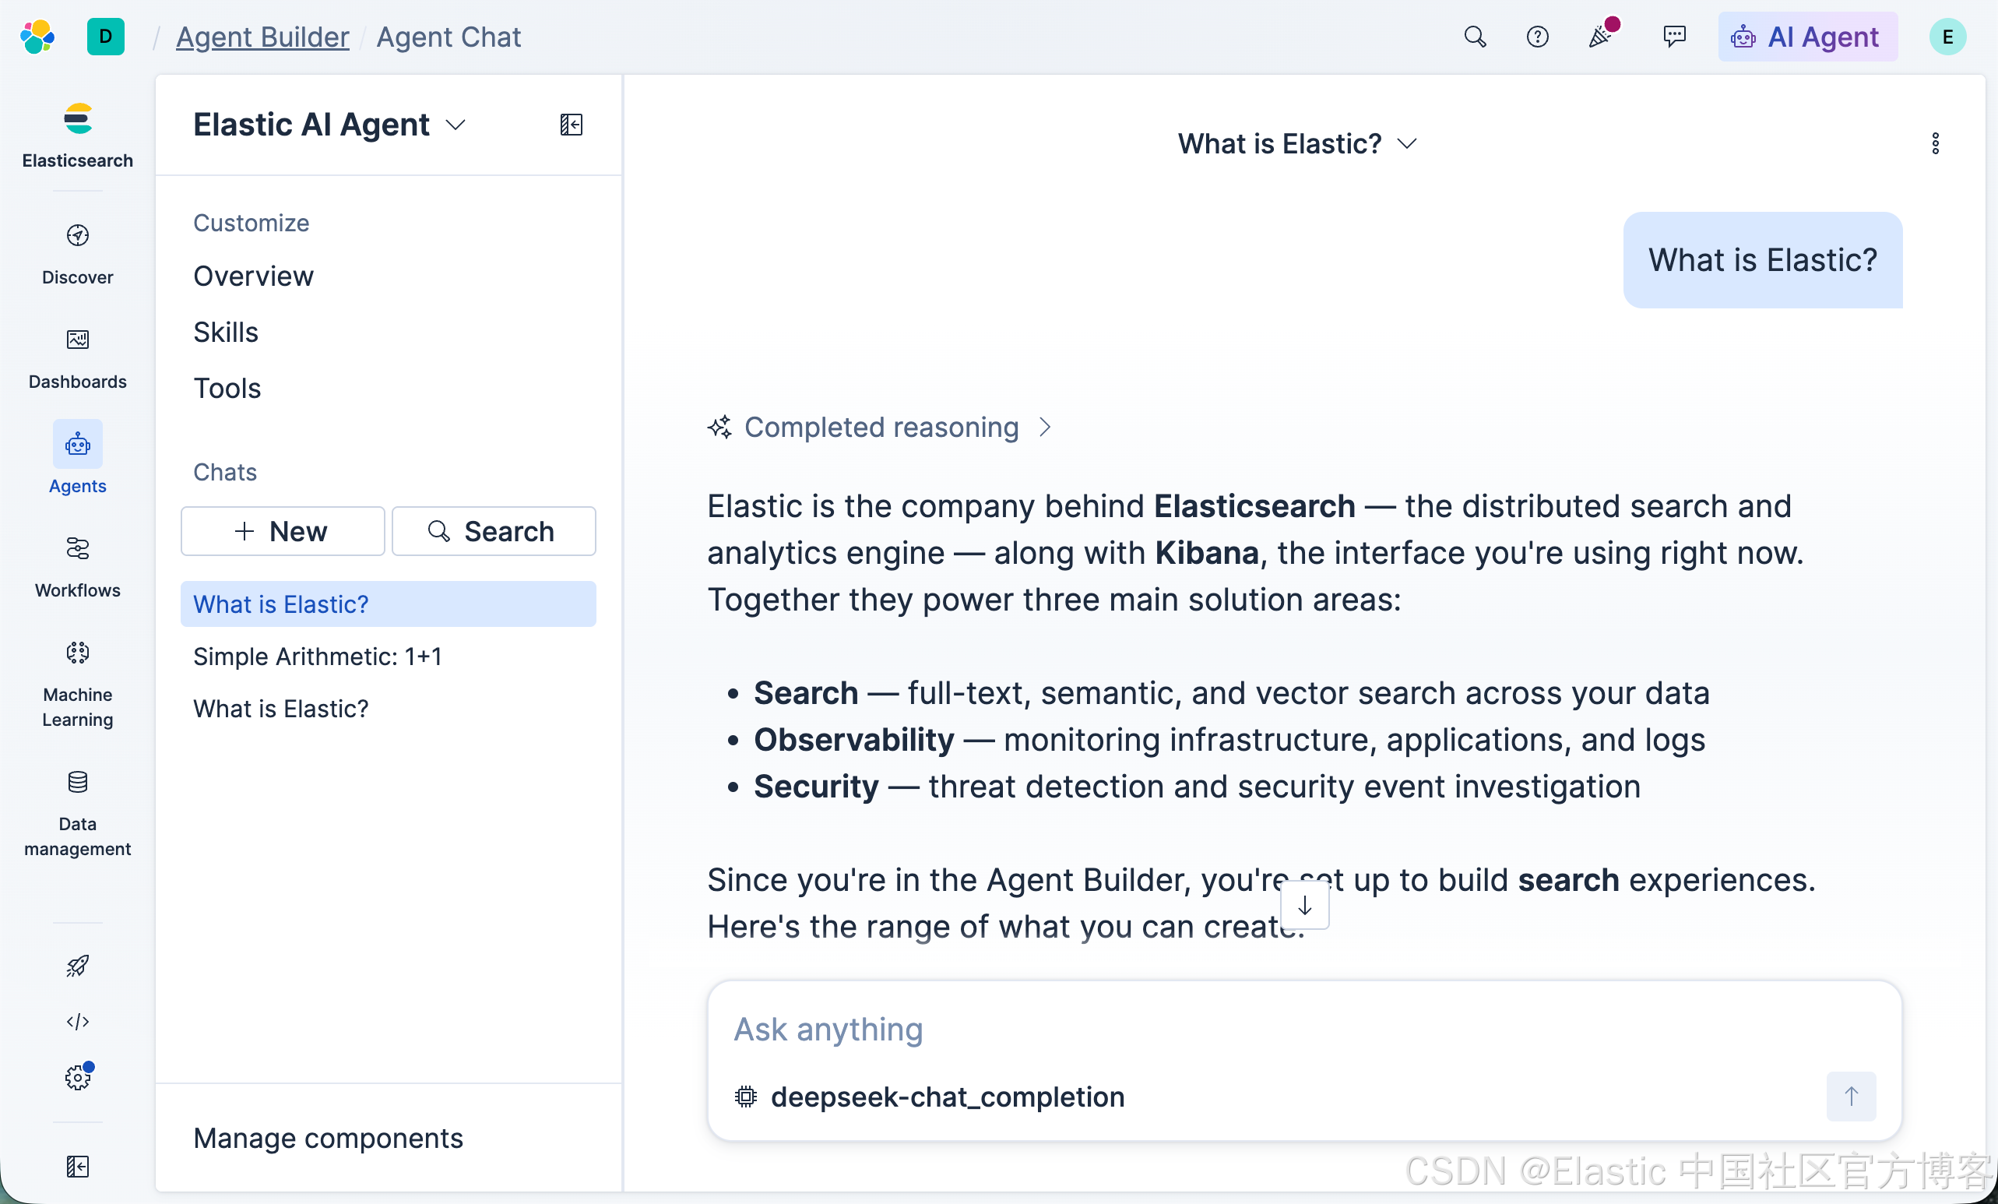Click the Search chats button
The height and width of the screenshot is (1204, 1998).
(x=494, y=531)
